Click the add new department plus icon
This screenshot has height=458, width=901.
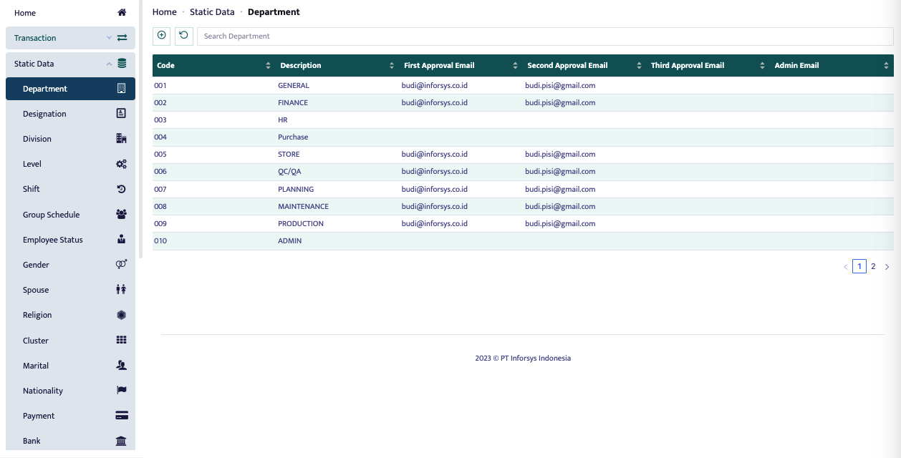(162, 36)
